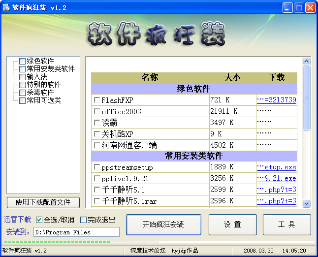The width and height of the screenshot is (318, 257).
Task: Enable the 杀毒软件 category checkbox
Action: 22,93
